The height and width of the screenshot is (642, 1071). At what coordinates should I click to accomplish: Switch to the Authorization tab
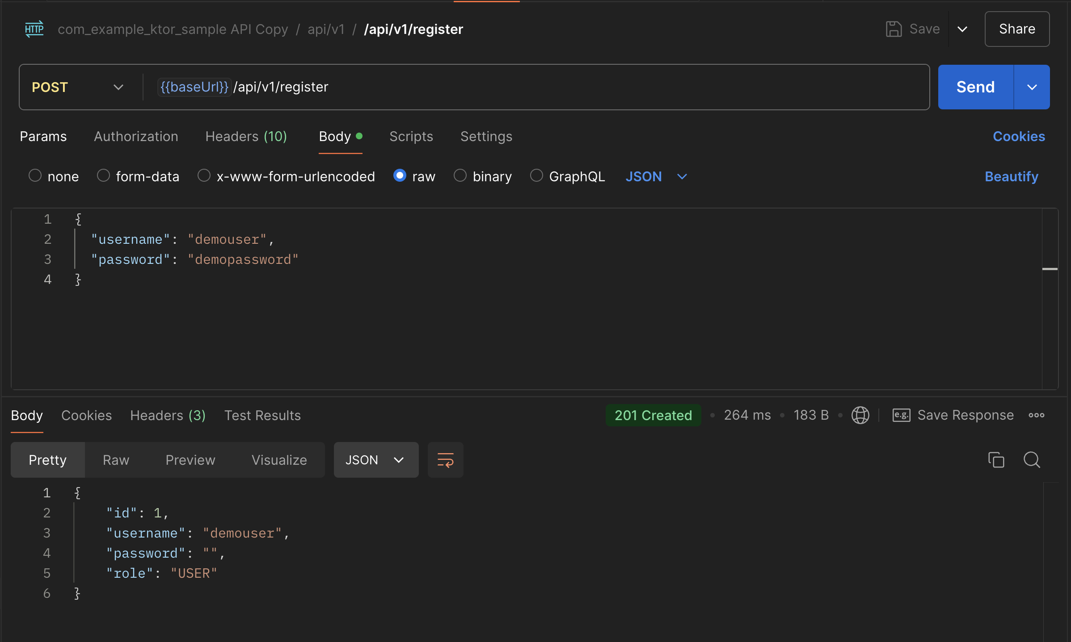click(x=136, y=137)
